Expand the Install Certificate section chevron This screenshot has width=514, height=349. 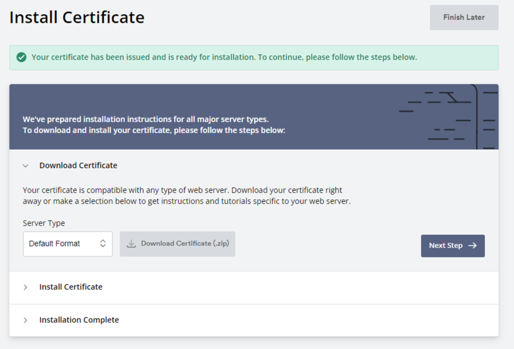pos(26,287)
